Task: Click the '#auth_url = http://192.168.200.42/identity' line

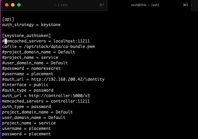Action: pyautogui.click(x=53, y=79)
